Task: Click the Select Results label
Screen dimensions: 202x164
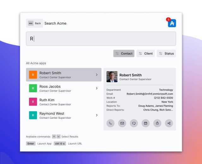Action: coord(70,137)
